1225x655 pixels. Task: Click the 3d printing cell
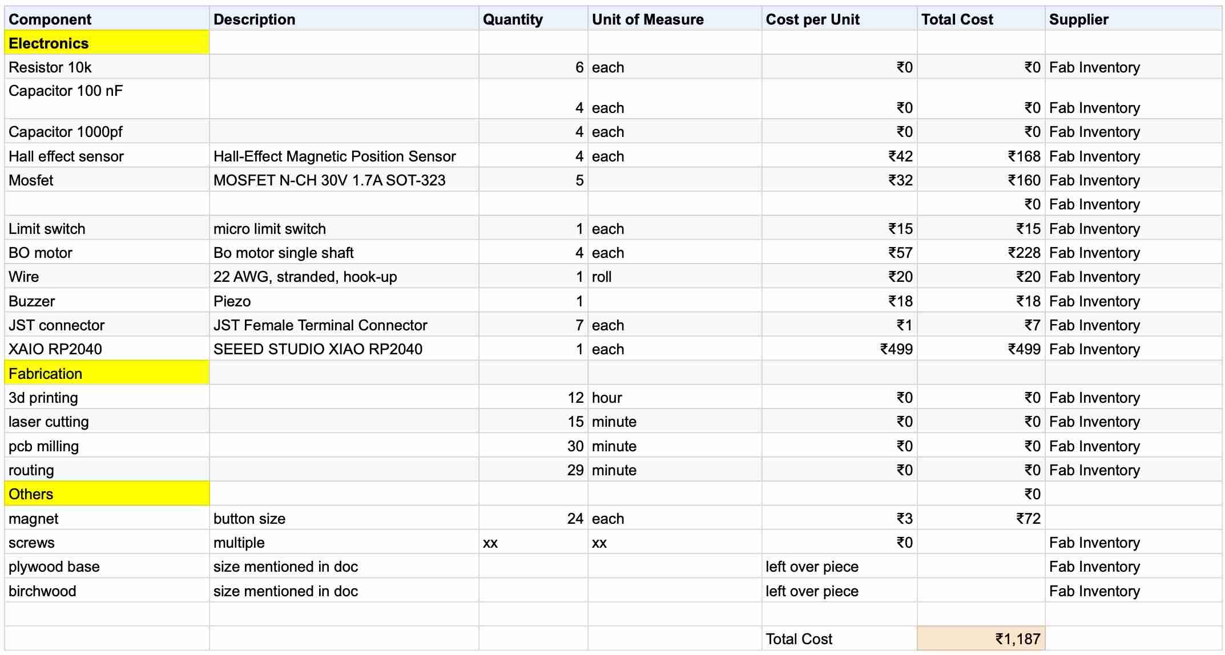107,397
